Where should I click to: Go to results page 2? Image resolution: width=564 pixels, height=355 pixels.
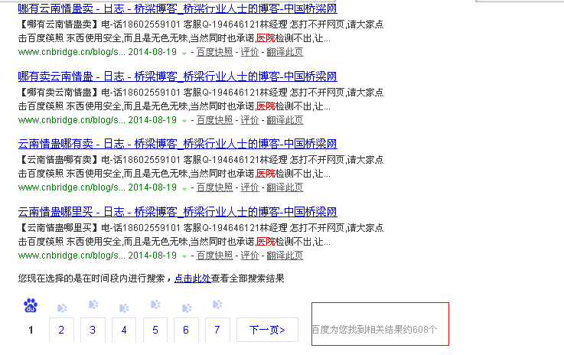pos(61,330)
